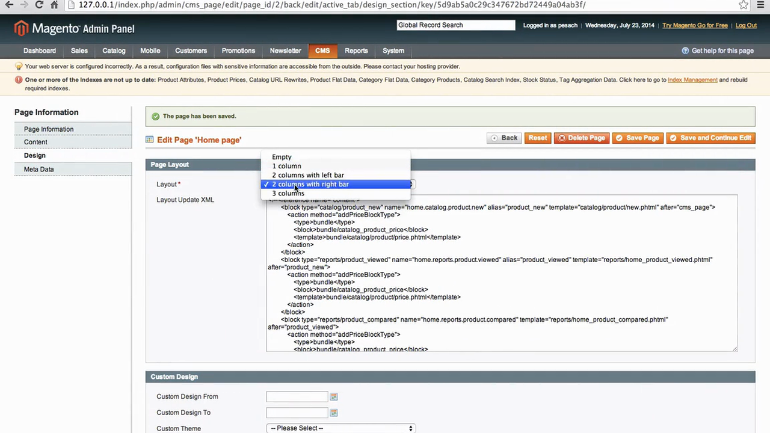The image size is (770, 433).
Task: Select 'Empty' from the Layout dropdown
Action: click(282, 157)
